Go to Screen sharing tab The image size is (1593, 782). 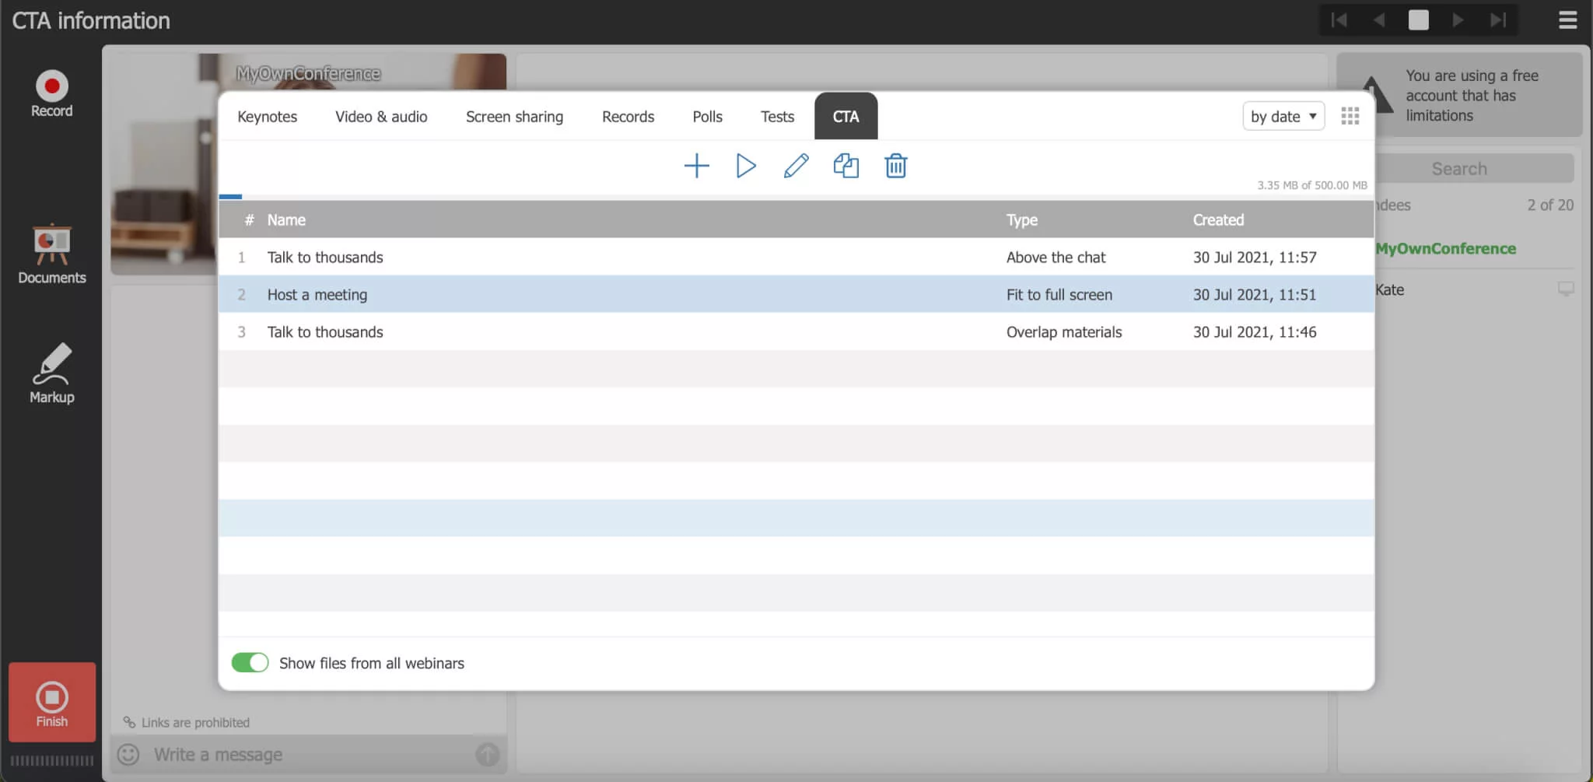(x=514, y=117)
